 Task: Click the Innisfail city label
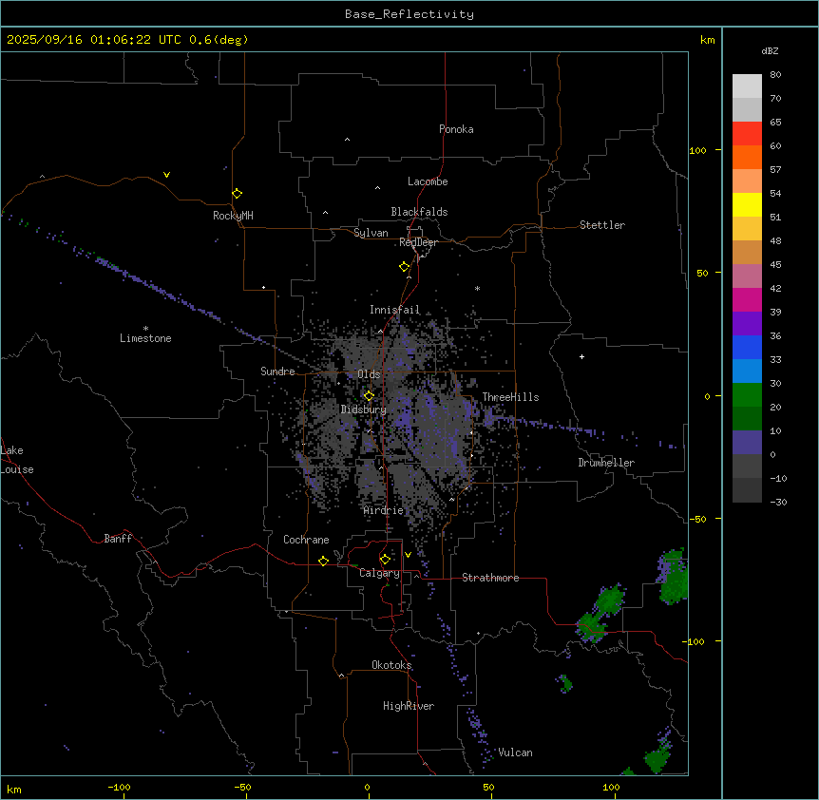[394, 310]
